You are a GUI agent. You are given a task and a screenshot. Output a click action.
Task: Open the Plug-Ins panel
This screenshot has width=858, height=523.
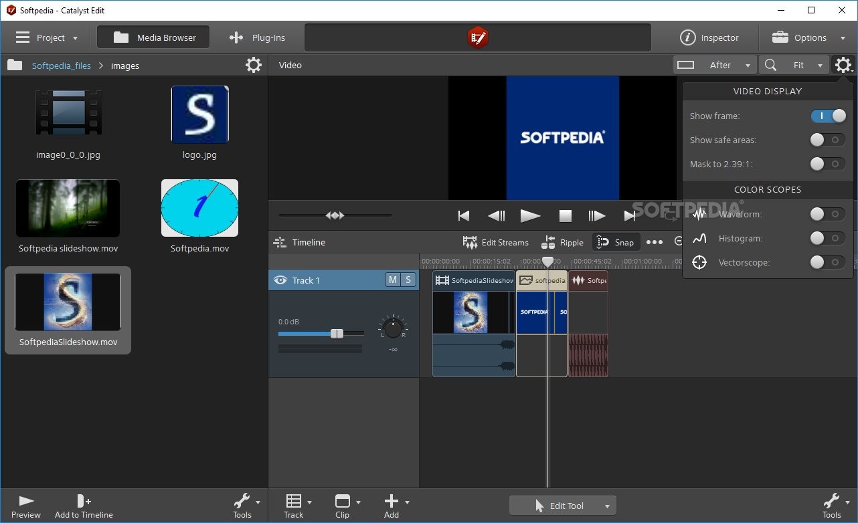coord(256,37)
